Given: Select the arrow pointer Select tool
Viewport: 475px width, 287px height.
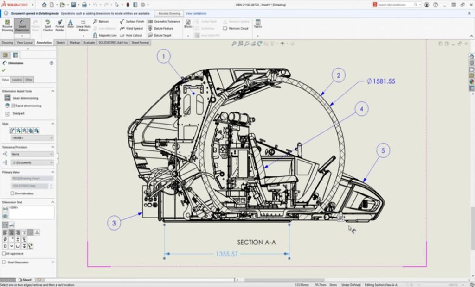Looking at the screenshot, I should tap(117, 5).
